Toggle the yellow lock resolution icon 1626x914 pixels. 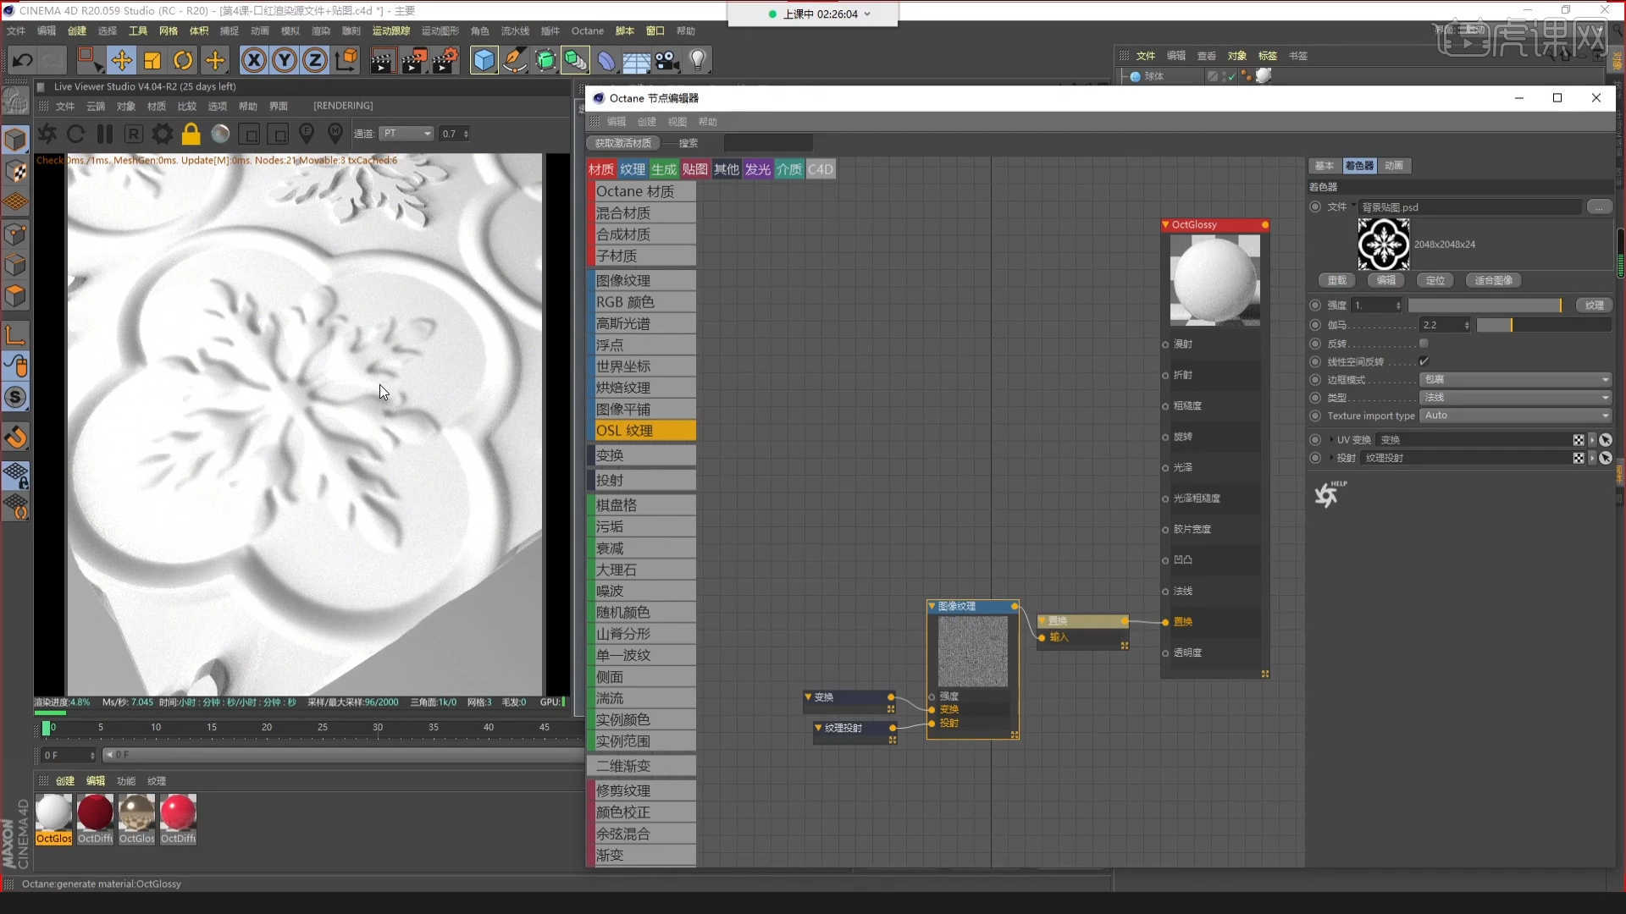(x=191, y=134)
